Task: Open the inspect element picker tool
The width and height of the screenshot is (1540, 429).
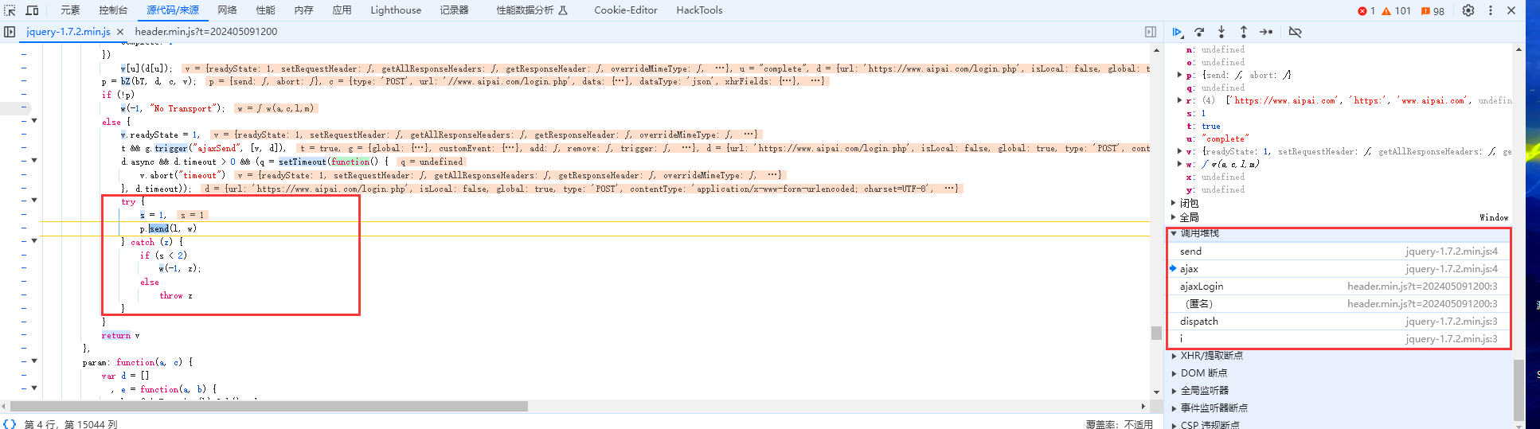Action: 10,10
